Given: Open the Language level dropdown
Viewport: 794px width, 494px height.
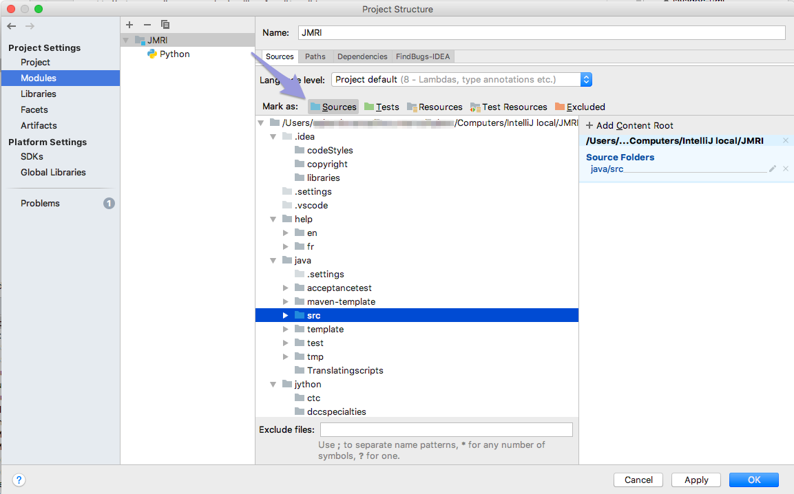Looking at the screenshot, I should coord(586,79).
